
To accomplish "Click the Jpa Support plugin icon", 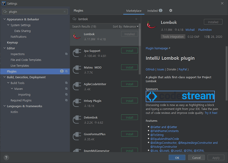I will [x=77, y=53].
